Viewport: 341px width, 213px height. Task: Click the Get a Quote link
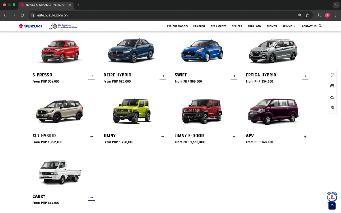[218, 26]
